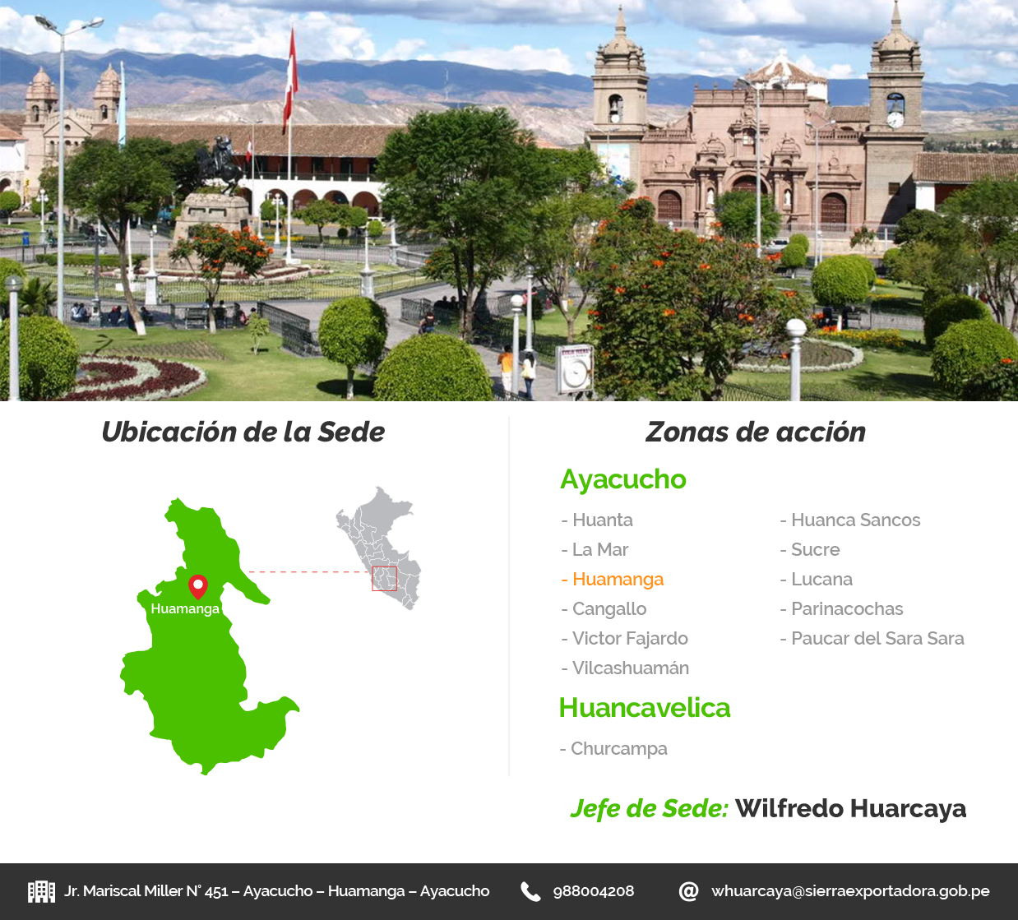
Task: Click the phone number 988004208
Action: 594,891
